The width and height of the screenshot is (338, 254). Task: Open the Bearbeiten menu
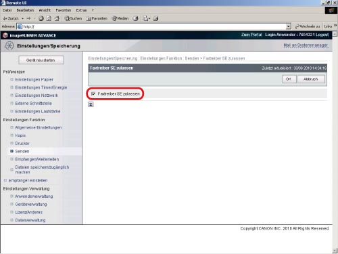(25, 10)
